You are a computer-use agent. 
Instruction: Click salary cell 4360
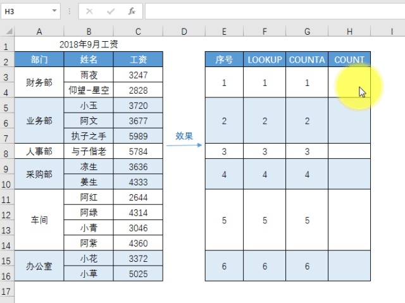138,243
